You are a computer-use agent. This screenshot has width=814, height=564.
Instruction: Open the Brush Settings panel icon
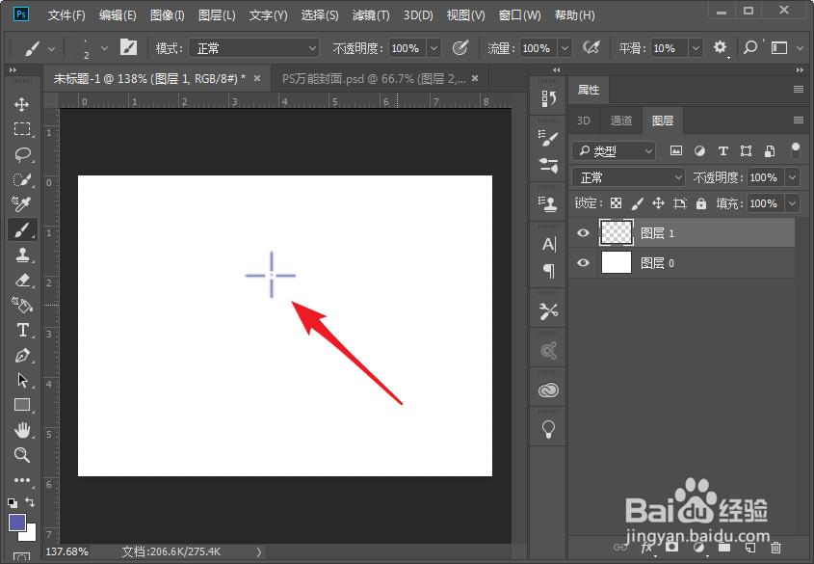548,137
